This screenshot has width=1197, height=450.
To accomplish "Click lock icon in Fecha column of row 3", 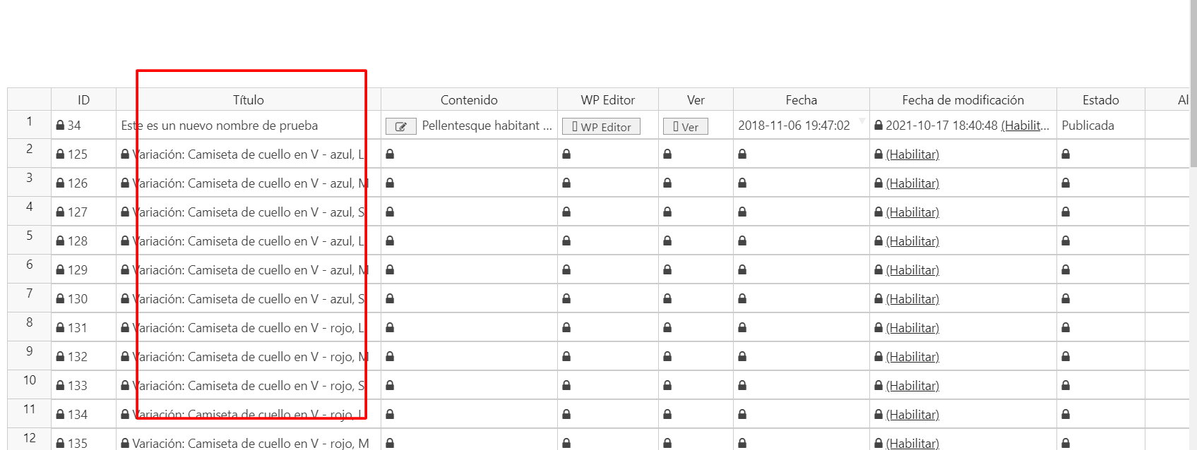I will pos(742,183).
